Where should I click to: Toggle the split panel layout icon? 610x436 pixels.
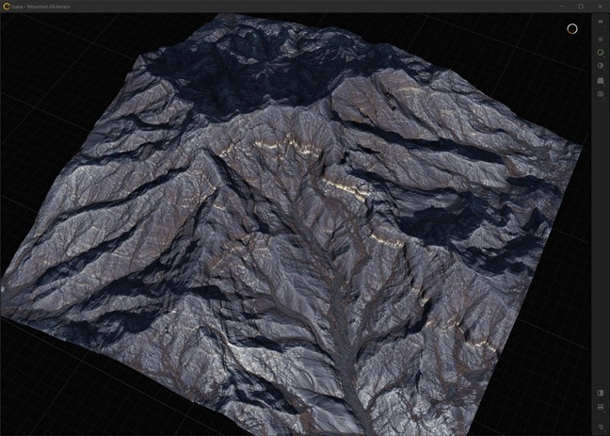[x=601, y=393]
